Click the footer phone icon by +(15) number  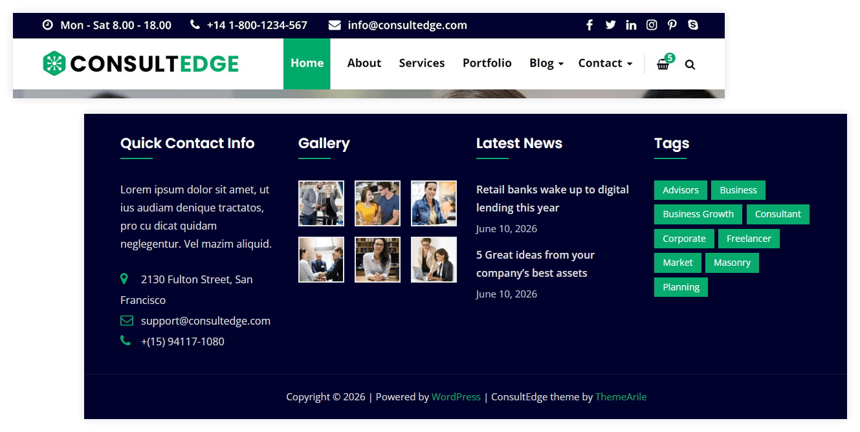tap(125, 340)
